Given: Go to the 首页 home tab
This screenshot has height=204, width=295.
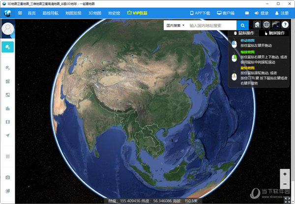Looking at the screenshot, I should pos(31,13).
